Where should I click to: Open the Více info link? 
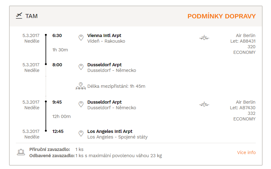pos(246,153)
